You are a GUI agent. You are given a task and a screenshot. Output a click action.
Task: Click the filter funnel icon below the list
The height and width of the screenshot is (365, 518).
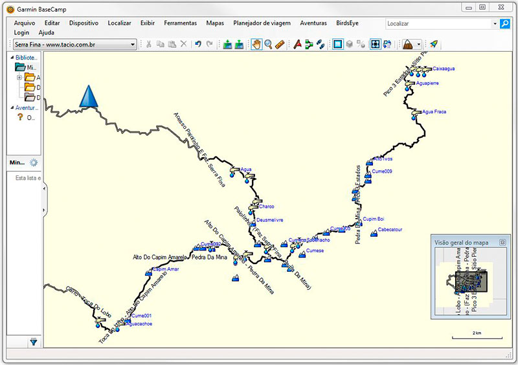pyautogui.click(x=34, y=342)
